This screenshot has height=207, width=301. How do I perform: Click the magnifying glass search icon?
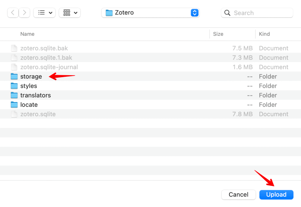pos(227,13)
